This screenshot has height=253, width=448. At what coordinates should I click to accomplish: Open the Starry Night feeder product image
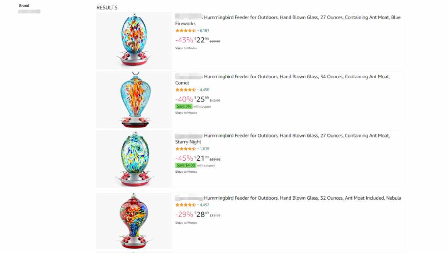[134, 159]
